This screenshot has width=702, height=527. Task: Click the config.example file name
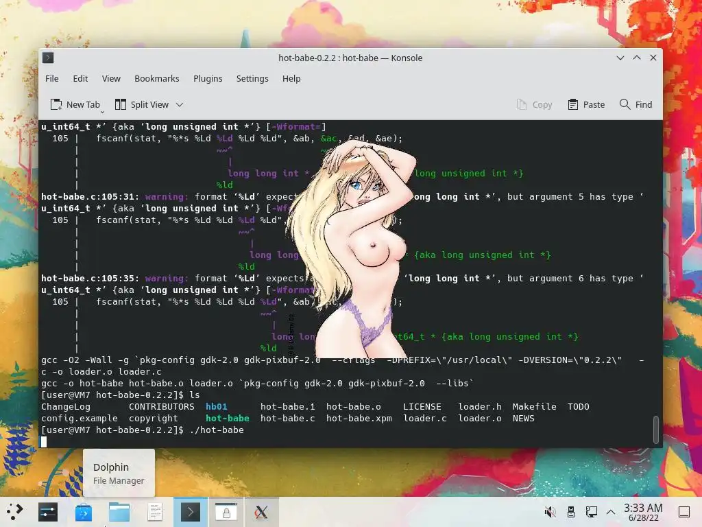pos(80,418)
